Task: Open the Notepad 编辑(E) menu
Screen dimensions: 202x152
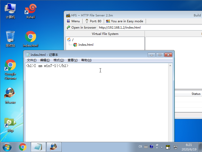Action: click(x=45, y=60)
